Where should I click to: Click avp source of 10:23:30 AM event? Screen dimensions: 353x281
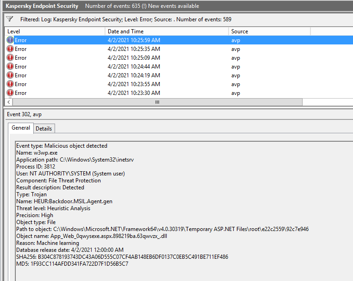click(235, 94)
